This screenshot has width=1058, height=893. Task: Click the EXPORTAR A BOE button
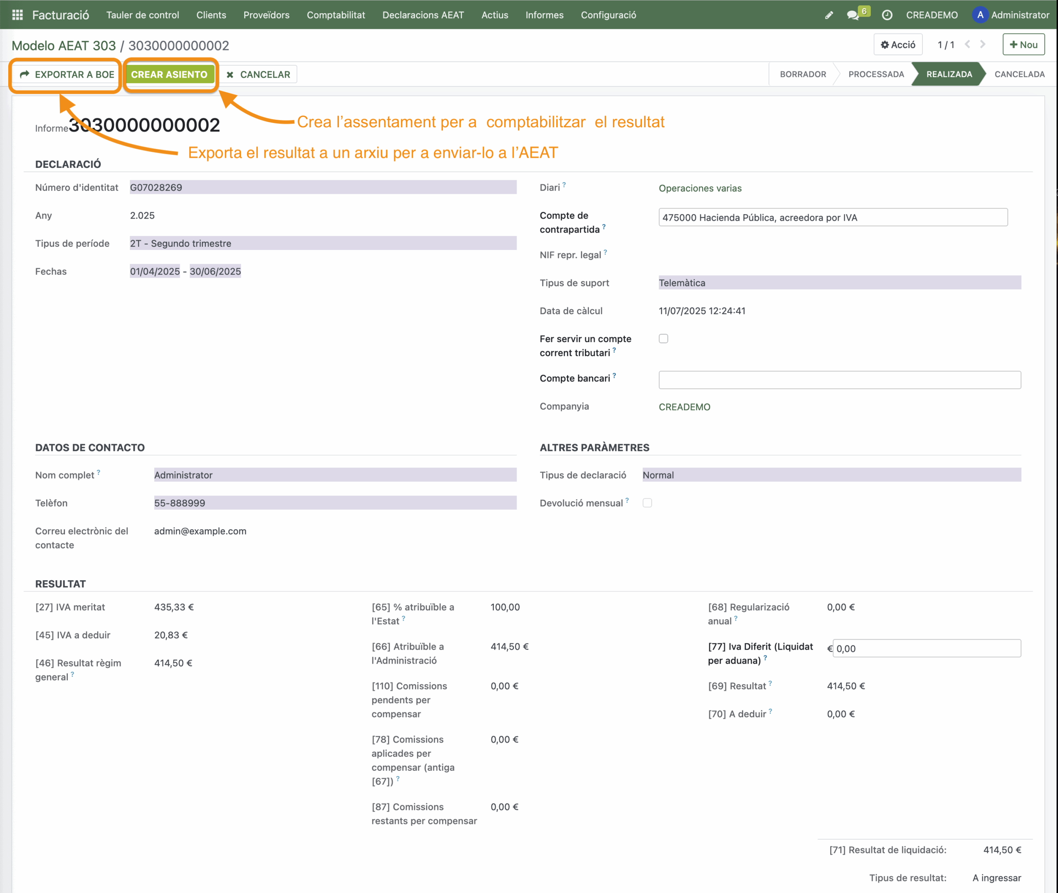pos(67,74)
